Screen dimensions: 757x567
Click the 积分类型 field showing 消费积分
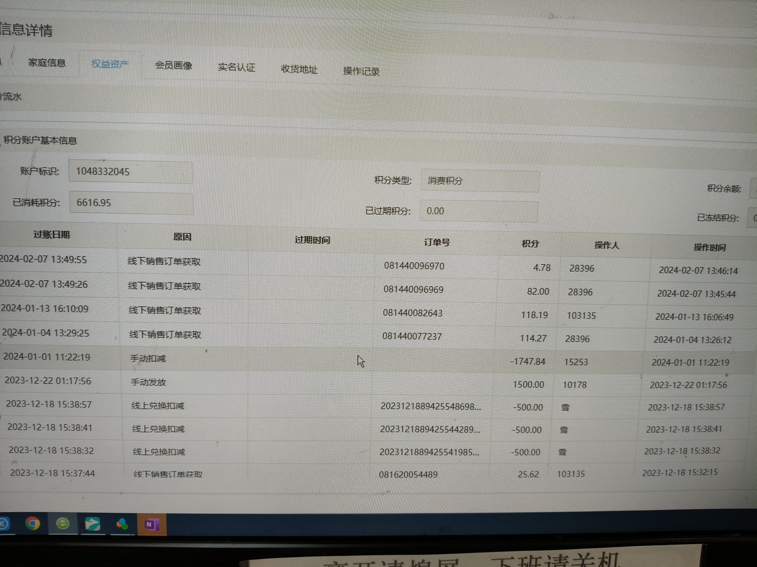point(479,181)
